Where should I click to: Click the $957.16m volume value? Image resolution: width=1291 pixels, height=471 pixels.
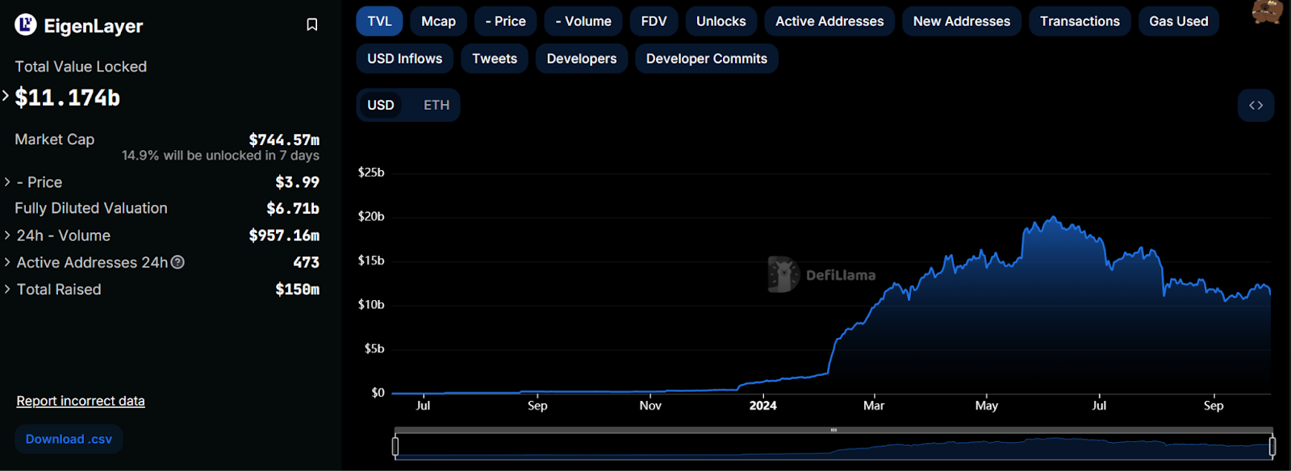click(x=284, y=235)
